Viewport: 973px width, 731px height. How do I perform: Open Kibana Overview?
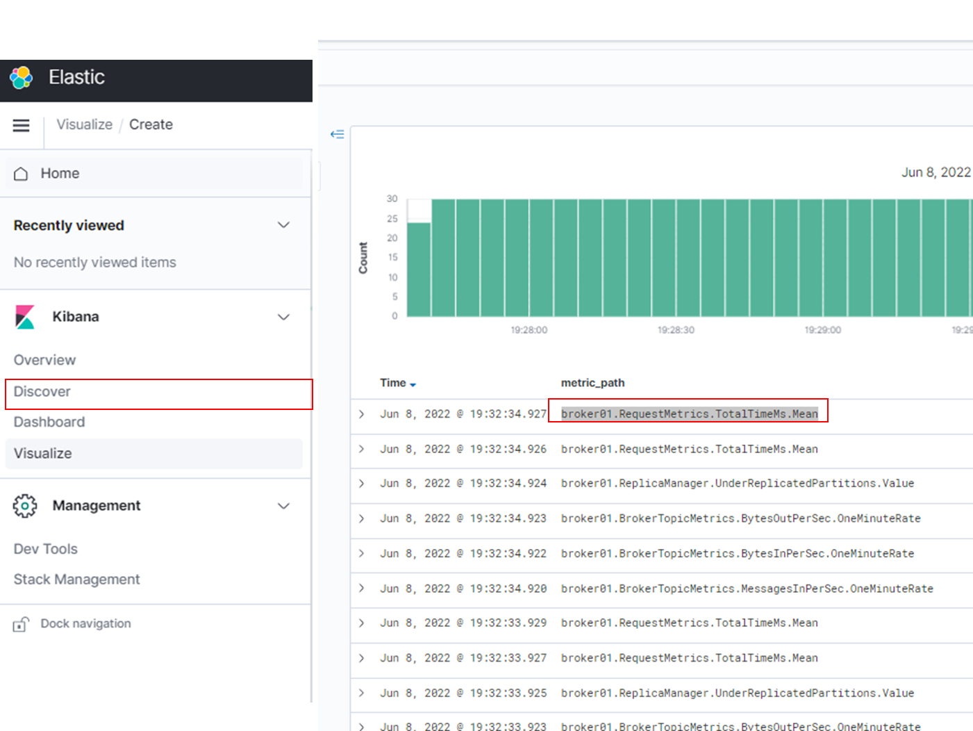(x=44, y=360)
